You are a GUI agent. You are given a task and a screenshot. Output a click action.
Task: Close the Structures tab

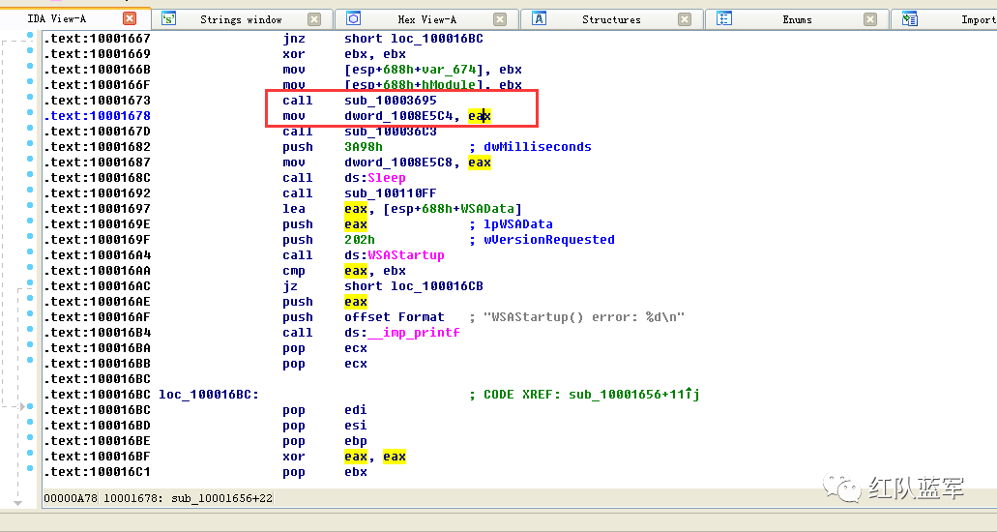click(684, 19)
